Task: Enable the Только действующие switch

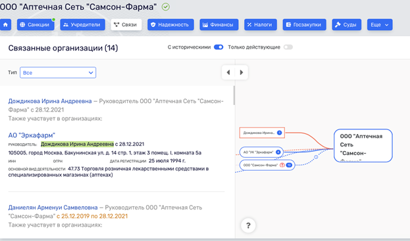Action: [x=288, y=47]
